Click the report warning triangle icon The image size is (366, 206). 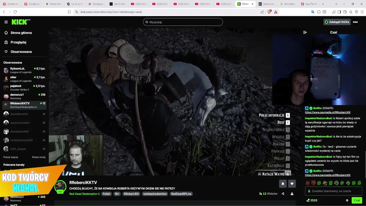pos(292,194)
